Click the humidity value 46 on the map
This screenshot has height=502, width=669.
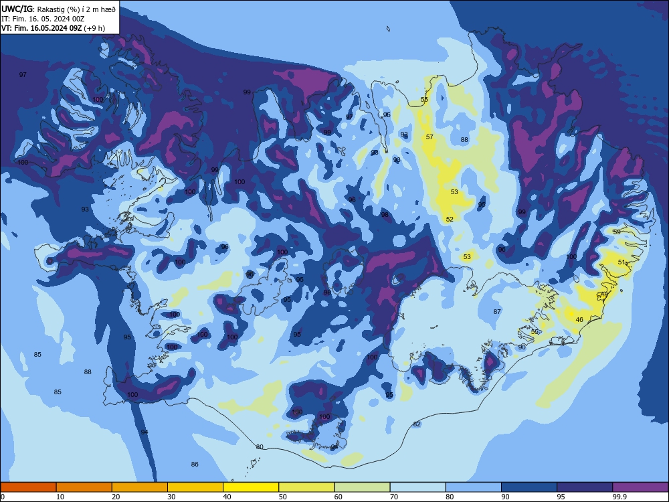(x=579, y=320)
